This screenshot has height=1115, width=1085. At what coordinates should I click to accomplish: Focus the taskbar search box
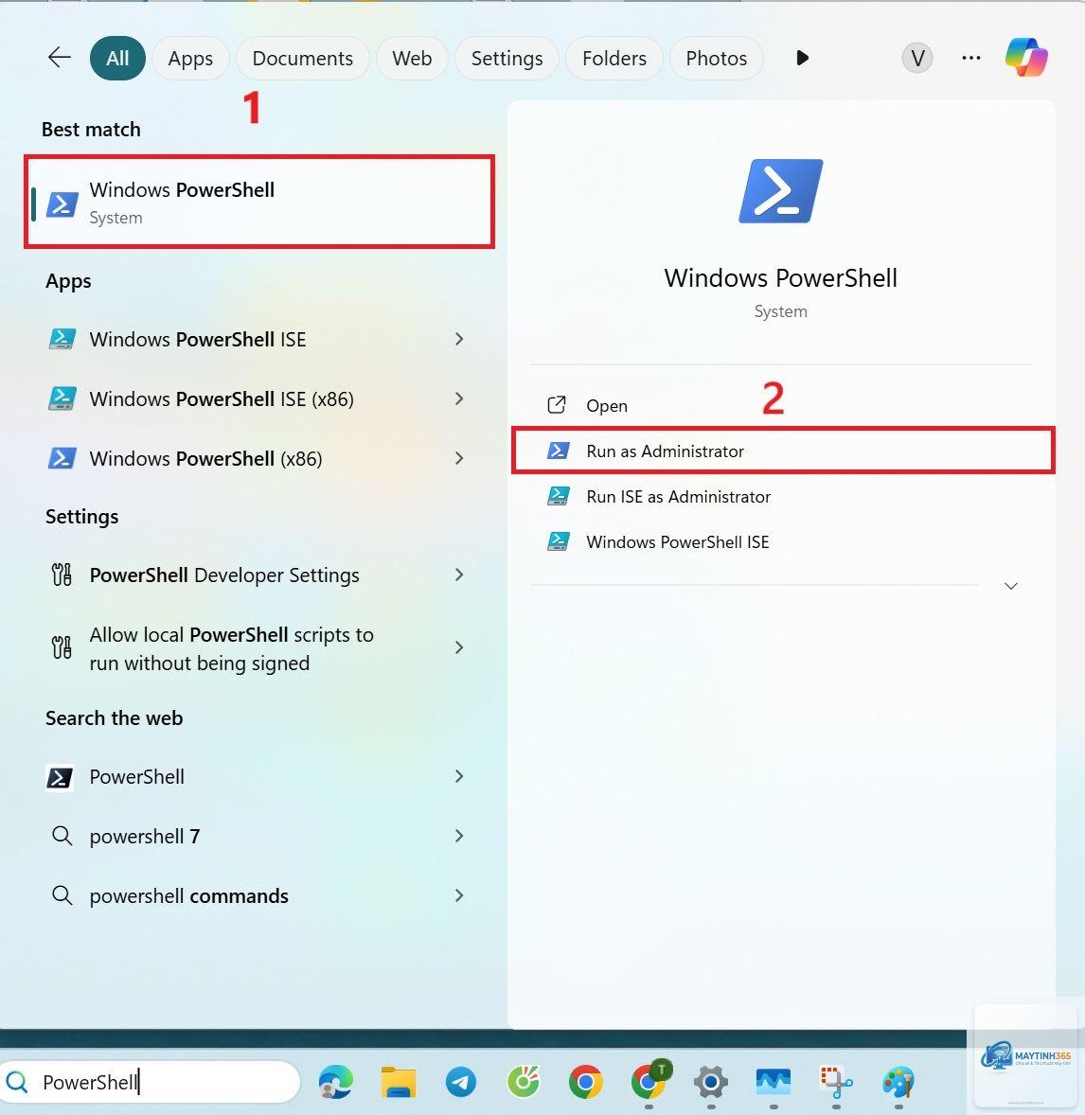[x=151, y=1082]
